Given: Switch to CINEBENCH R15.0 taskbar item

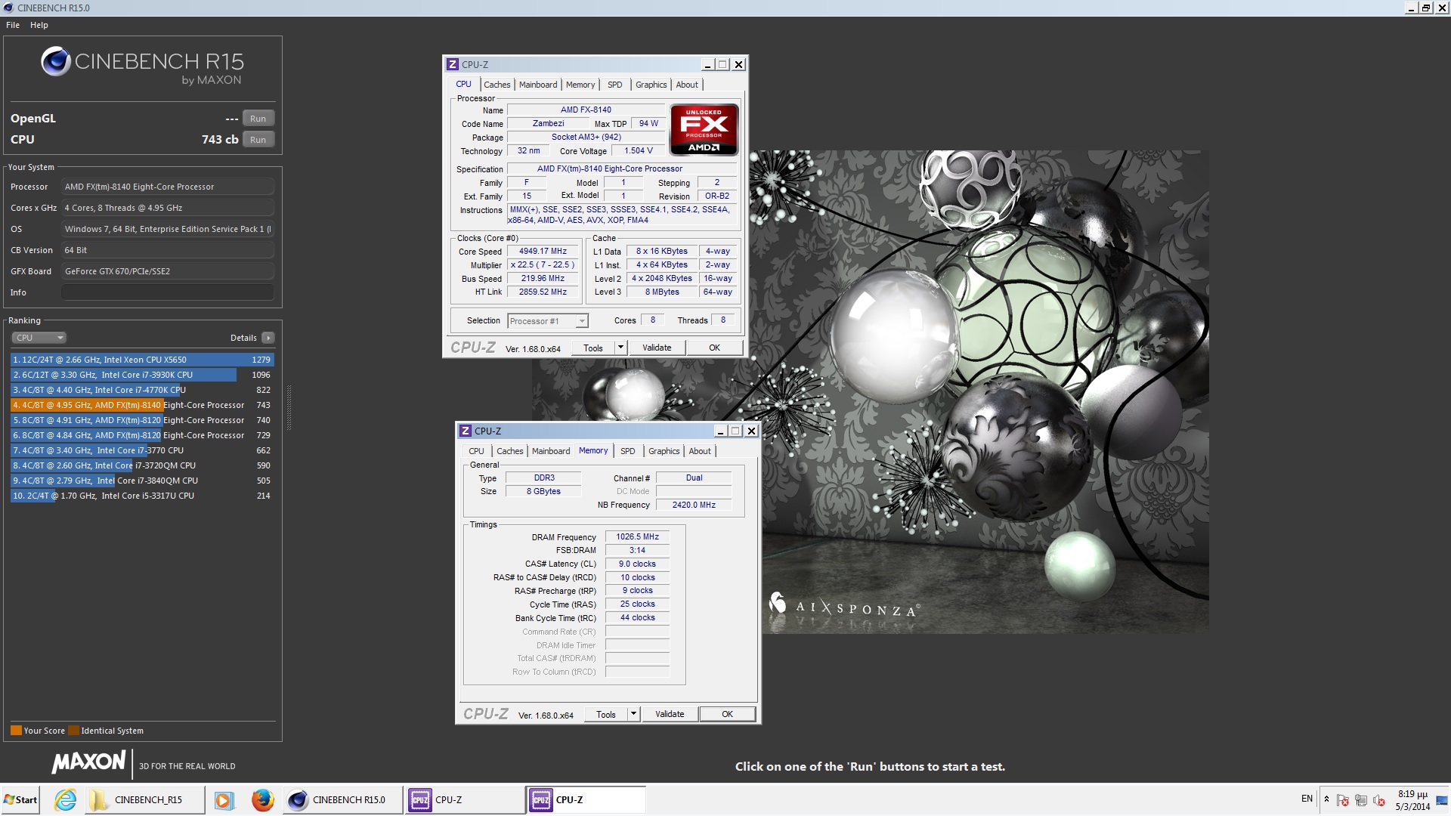Looking at the screenshot, I should (343, 799).
